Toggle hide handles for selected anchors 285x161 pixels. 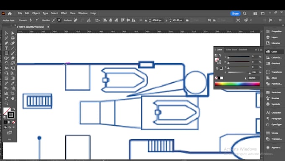tap(59, 20)
